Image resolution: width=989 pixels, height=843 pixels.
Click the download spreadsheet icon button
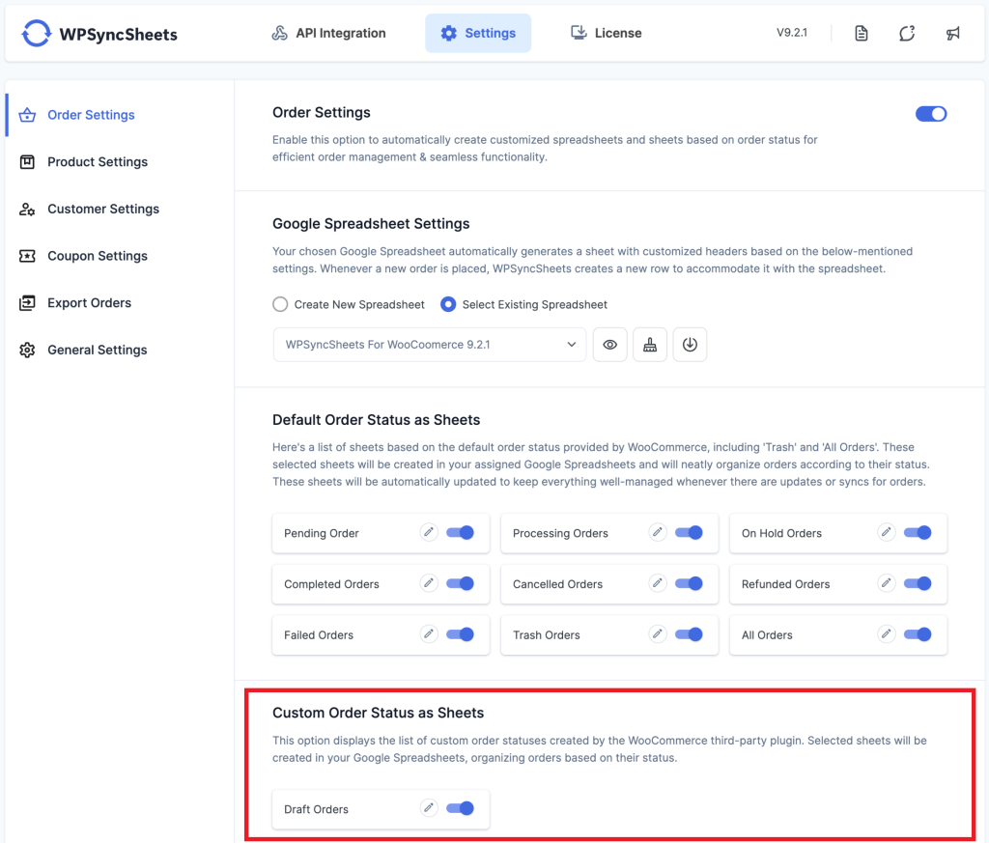pyautogui.click(x=690, y=345)
